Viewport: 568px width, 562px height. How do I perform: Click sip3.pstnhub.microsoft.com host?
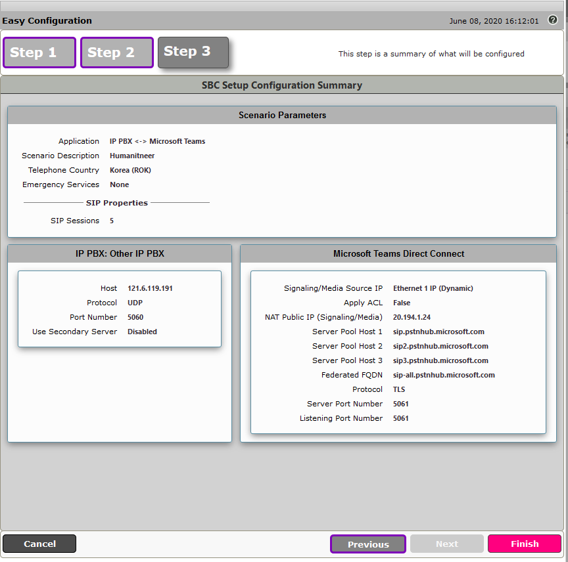click(440, 361)
